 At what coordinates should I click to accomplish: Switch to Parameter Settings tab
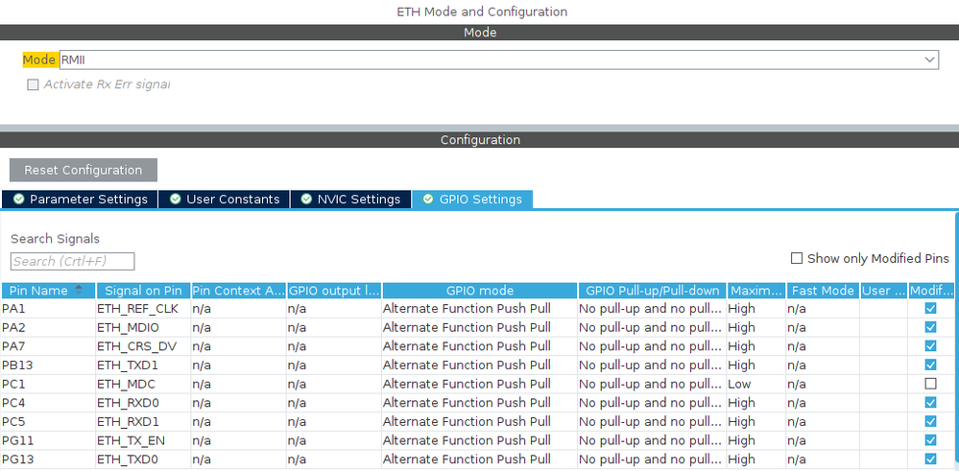pyautogui.click(x=80, y=200)
